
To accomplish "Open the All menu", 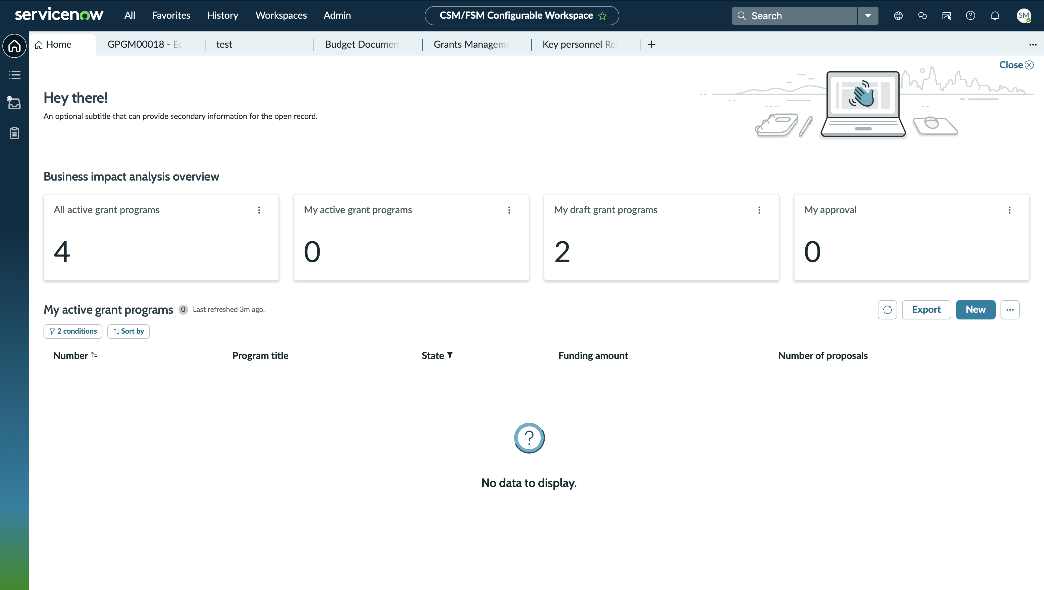I will pyautogui.click(x=130, y=15).
